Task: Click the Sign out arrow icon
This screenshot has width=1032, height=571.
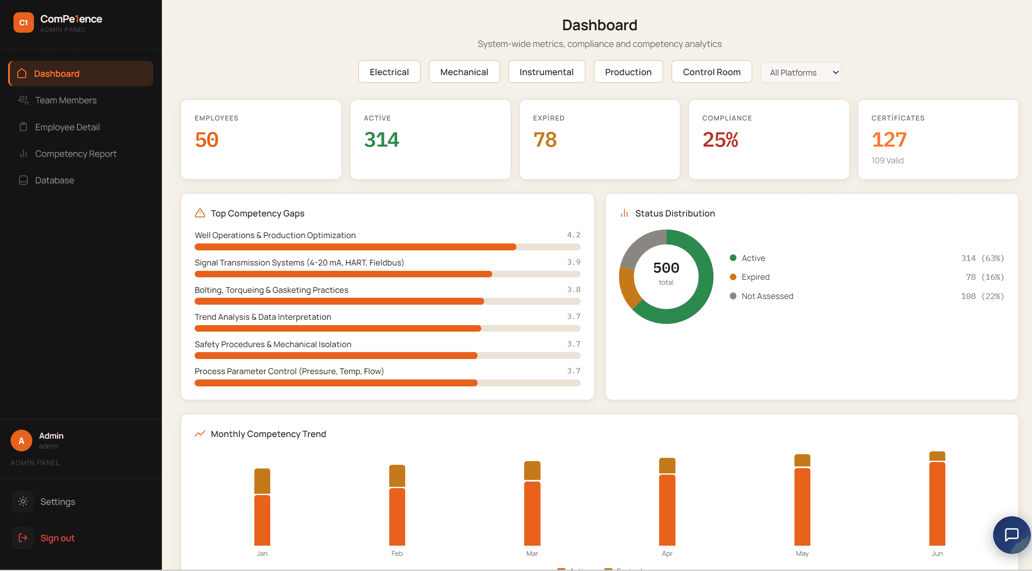Action: tap(23, 538)
